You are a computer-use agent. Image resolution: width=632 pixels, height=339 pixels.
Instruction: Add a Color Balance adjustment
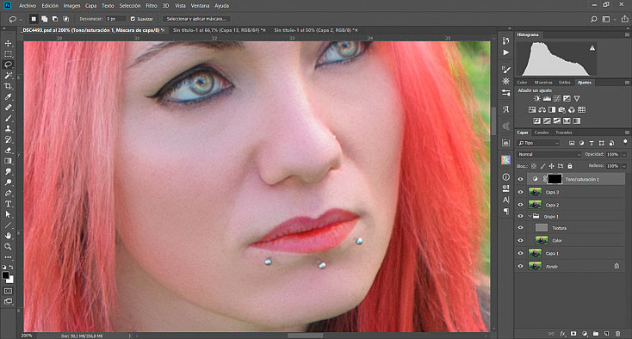(542, 109)
